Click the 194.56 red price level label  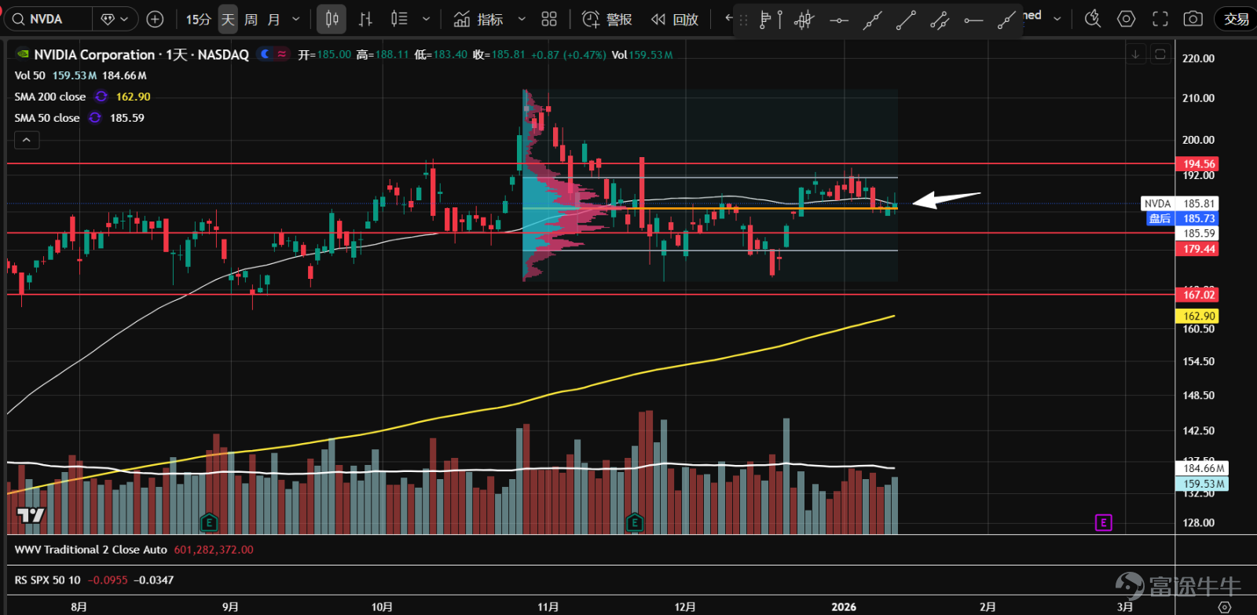(x=1197, y=164)
